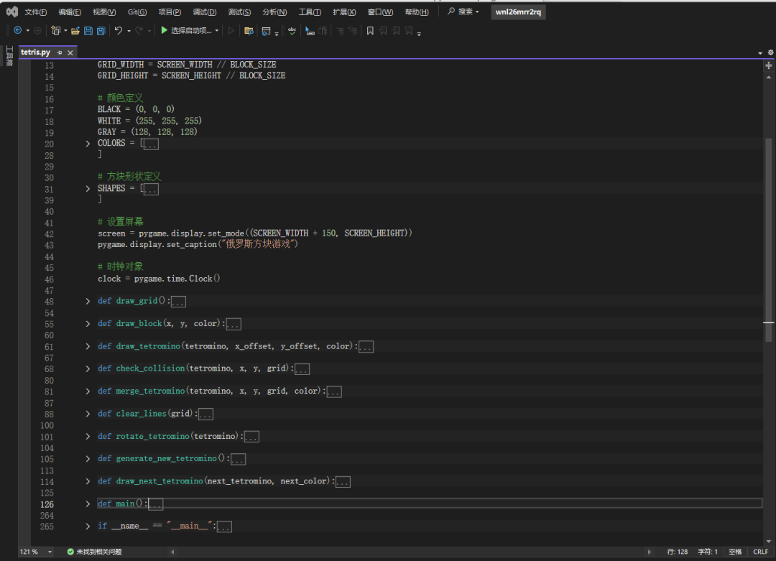The height and width of the screenshot is (561, 776).
Task: Click the 行: 128 line indicator
Action: (677, 552)
